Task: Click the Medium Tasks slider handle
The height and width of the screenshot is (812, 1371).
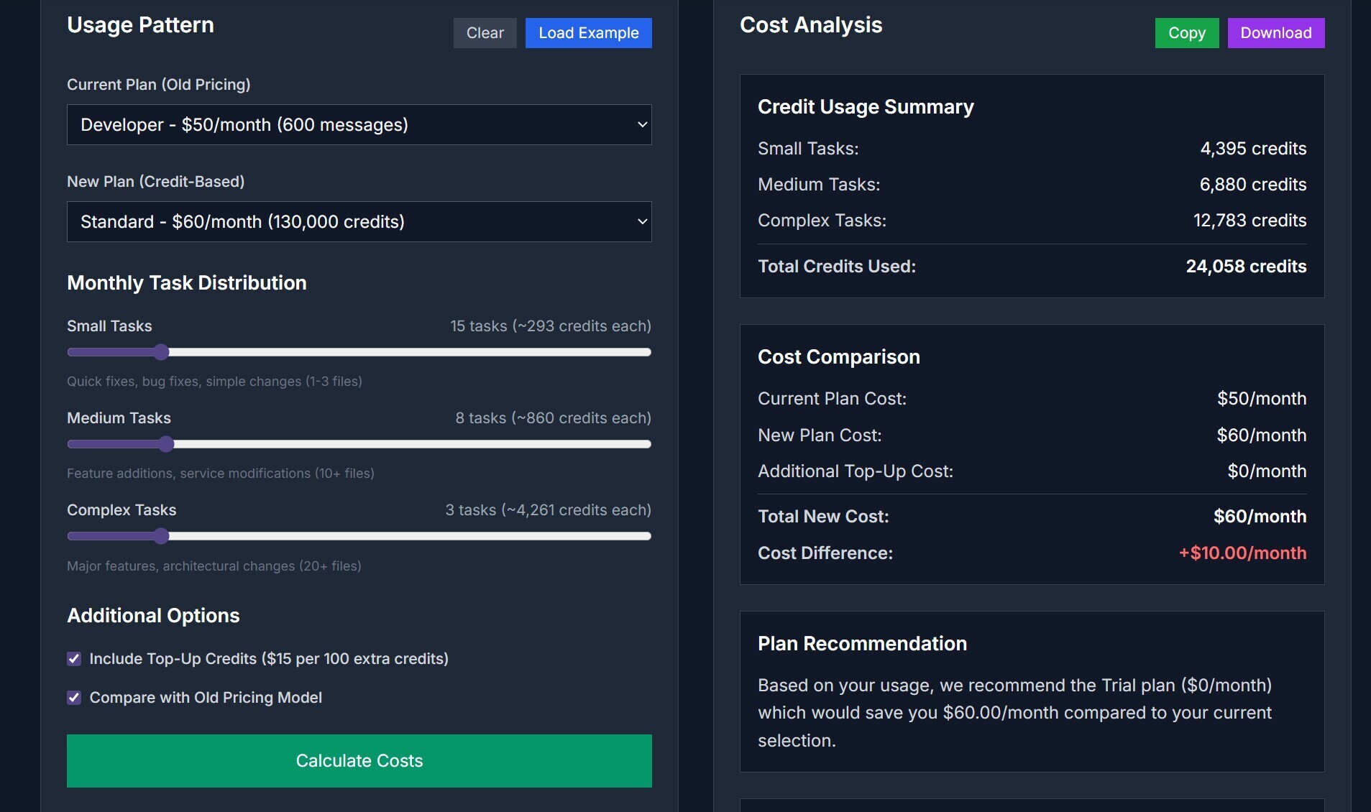Action: tap(166, 444)
